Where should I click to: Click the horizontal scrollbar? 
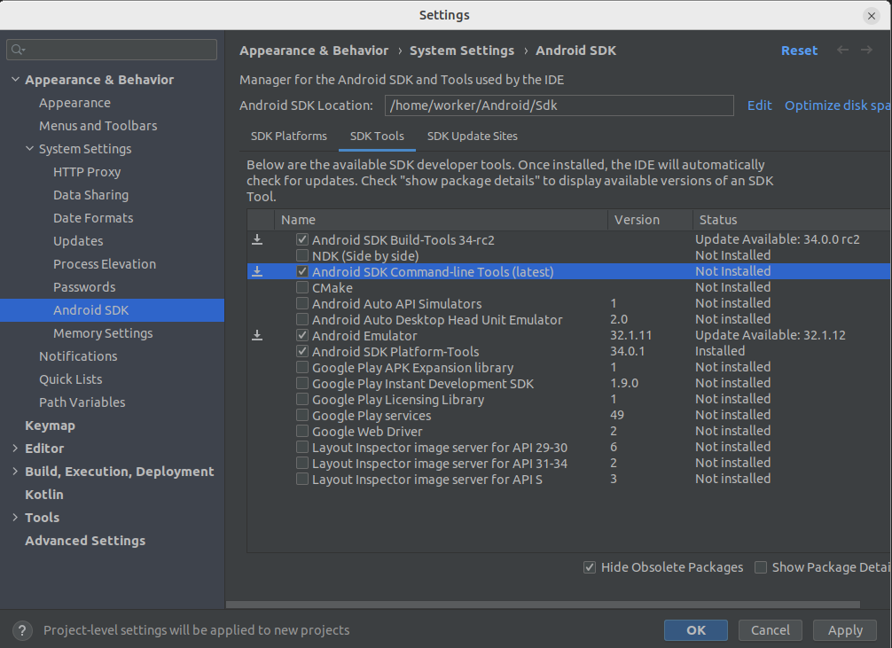click(x=543, y=605)
